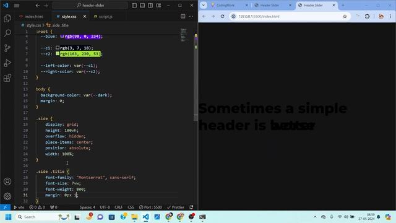This screenshot has height=223, width=396.
Task: Open the Accounts menu in VS Code
Action: click(7, 181)
